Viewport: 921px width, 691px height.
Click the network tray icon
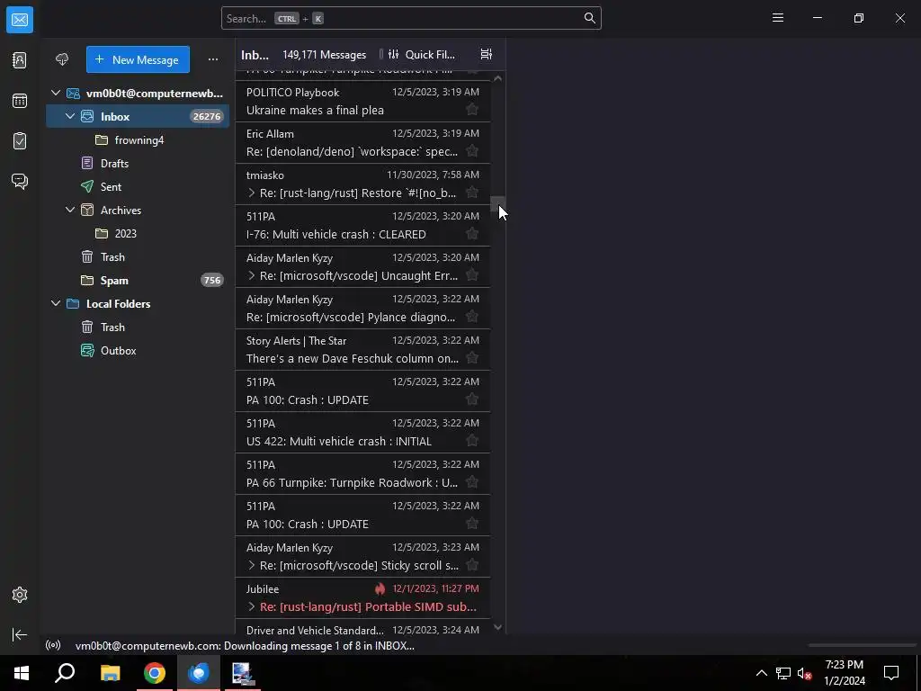(x=783, y=673)
